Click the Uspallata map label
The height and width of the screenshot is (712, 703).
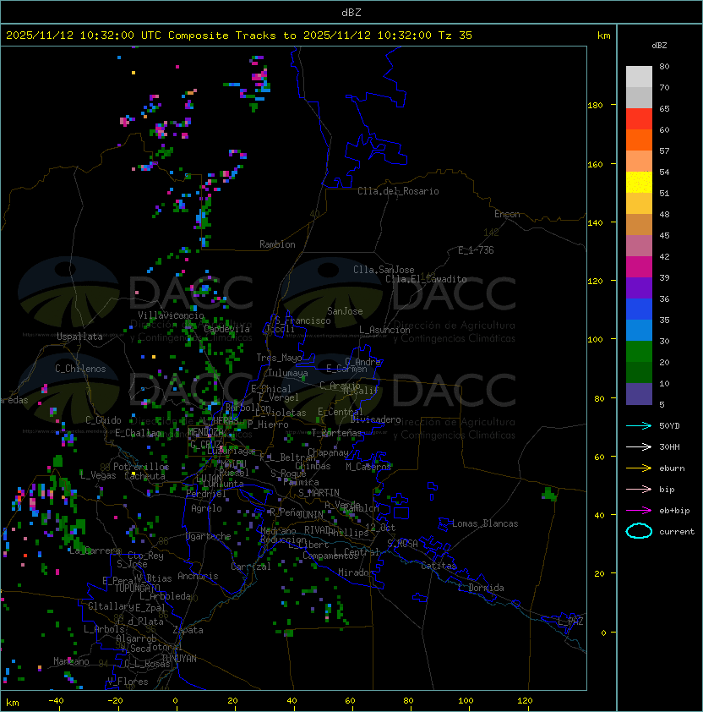click(x=79, y=337)
